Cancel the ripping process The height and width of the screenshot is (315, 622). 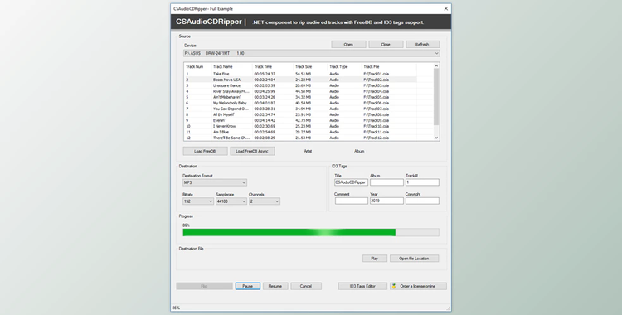[x=306, y=286]
